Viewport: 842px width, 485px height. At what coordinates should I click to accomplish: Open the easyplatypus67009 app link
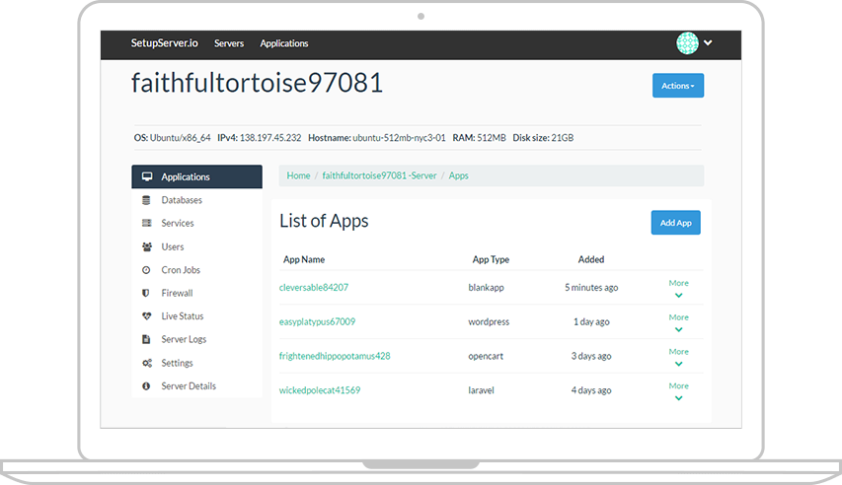pos(317,322)
